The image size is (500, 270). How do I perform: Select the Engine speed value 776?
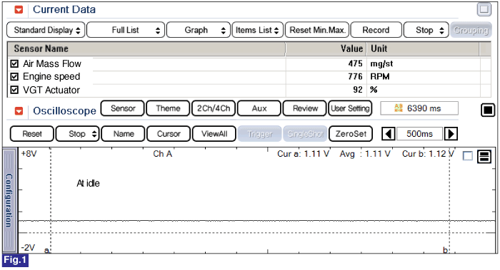(x=355, y=77)
